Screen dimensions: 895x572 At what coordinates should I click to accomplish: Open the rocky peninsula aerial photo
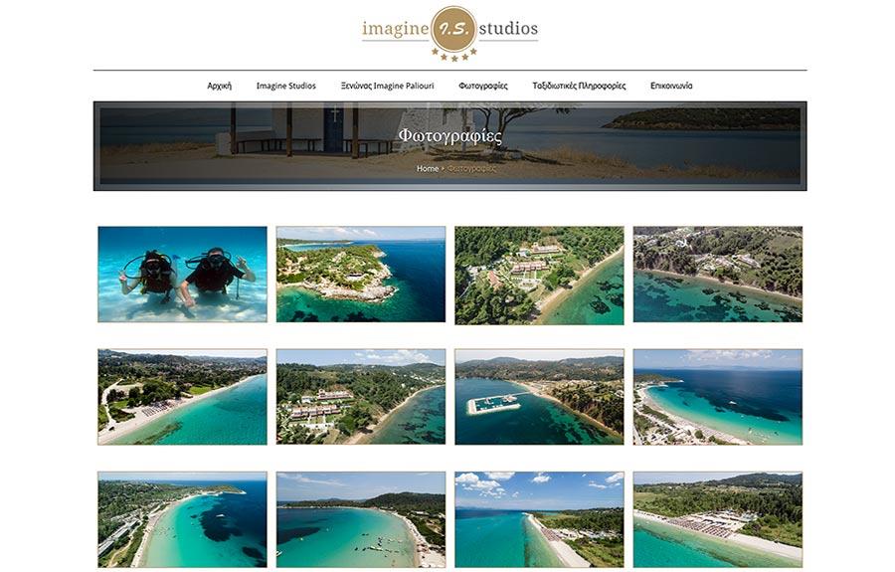pos(361,274)
